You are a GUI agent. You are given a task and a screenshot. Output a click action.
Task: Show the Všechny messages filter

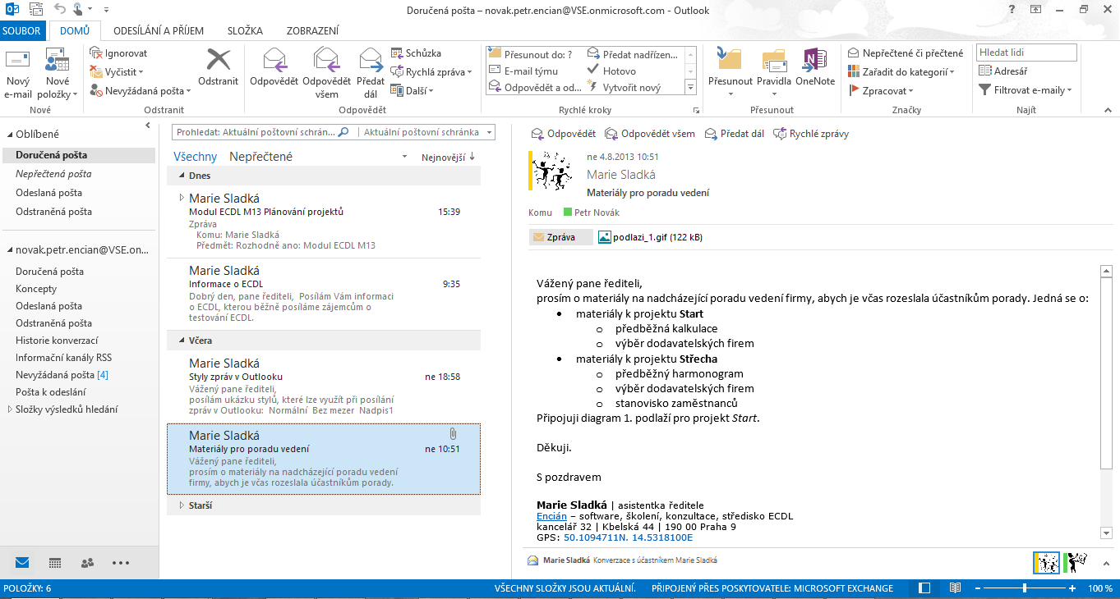[196, 157]
